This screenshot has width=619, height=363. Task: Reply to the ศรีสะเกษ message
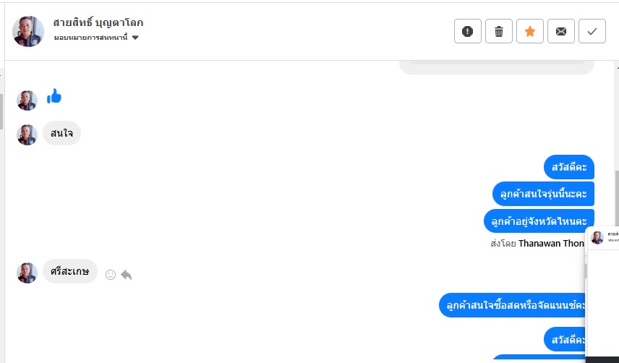pyautogui.click(x=127, y=275)
